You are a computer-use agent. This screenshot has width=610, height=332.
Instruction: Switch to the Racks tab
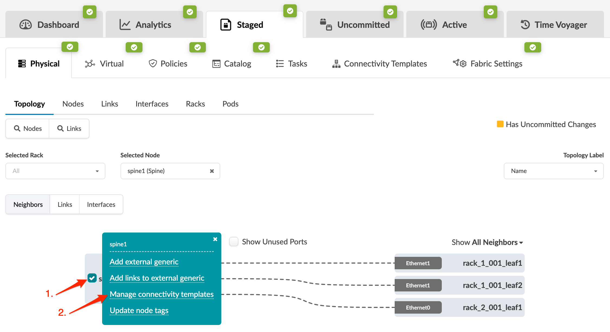(195, 104)
